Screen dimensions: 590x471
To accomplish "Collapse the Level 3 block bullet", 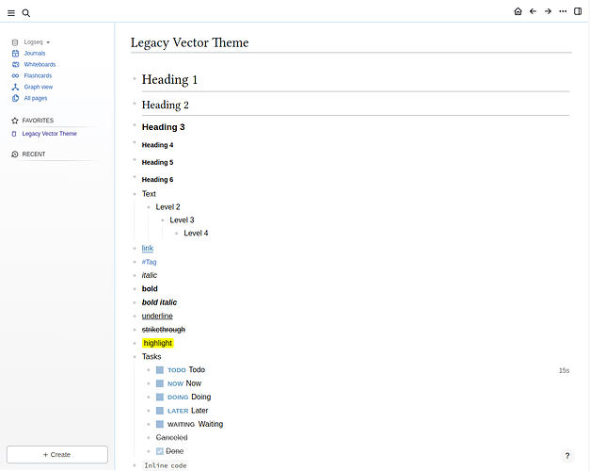I will 163,220.
